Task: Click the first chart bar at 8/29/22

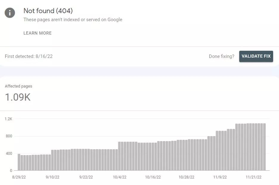Action: click(x=19, y=162)
